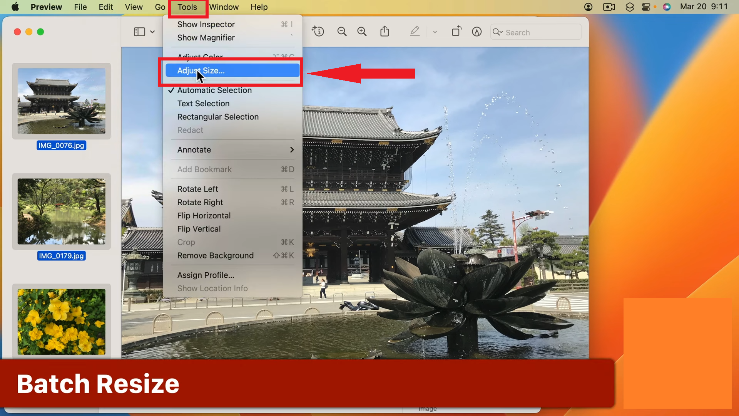Click the sidebar view toggle icon
This screenshot has height=416, width=739.
(139, 32)
